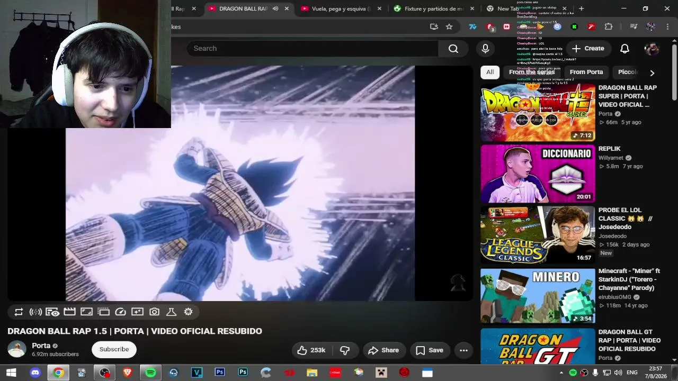Open the screenshot camera tool below player
The image size is (678, 381).
[x=154, y=312]
